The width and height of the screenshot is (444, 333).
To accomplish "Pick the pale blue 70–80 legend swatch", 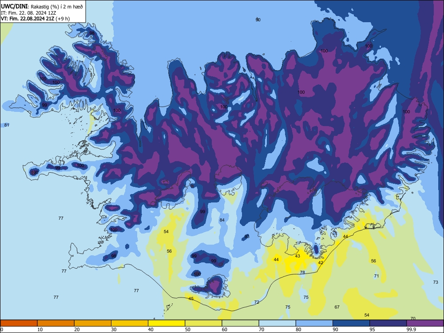I will [x=277, y=323].
